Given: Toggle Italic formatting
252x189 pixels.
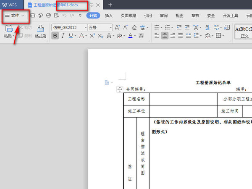Looking at the screenshot, I should click(63, 36).
